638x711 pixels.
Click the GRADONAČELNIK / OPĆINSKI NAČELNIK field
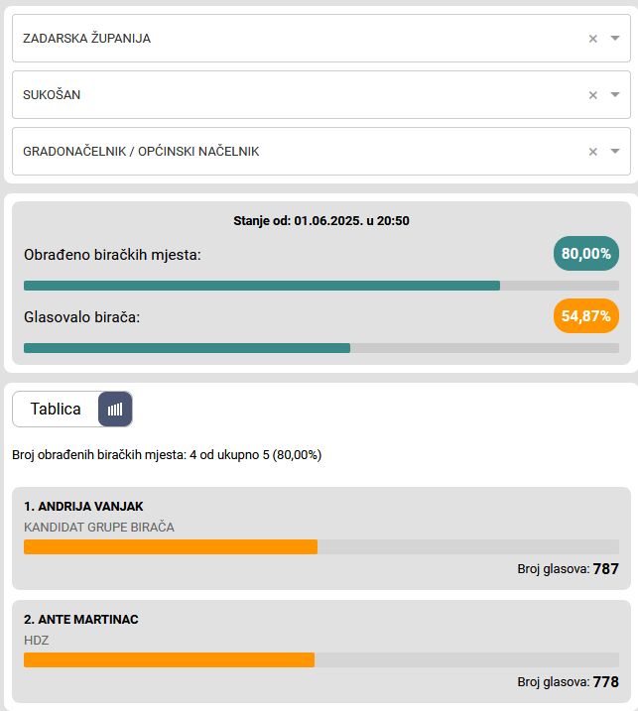(298, 152)
